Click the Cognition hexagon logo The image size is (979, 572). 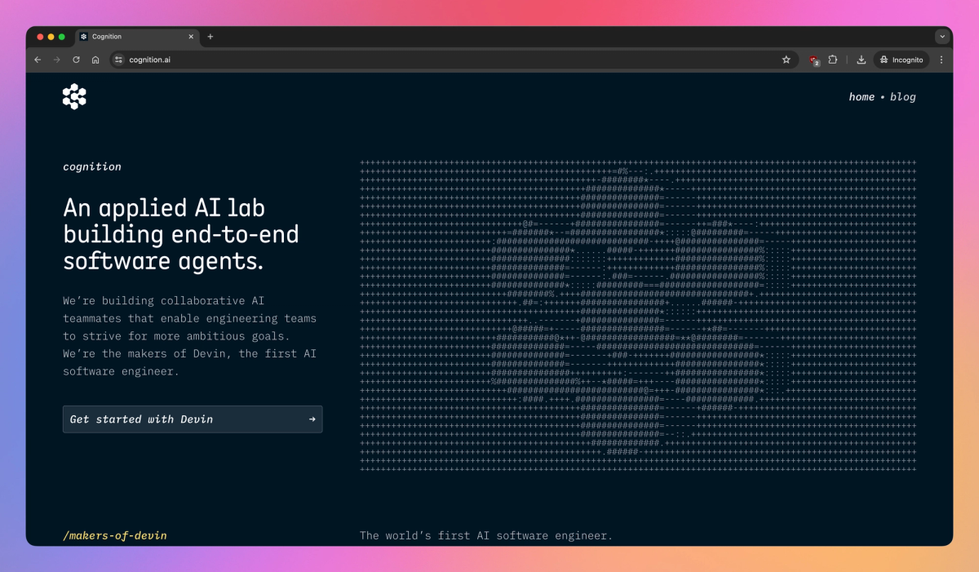tap(74, 96)
